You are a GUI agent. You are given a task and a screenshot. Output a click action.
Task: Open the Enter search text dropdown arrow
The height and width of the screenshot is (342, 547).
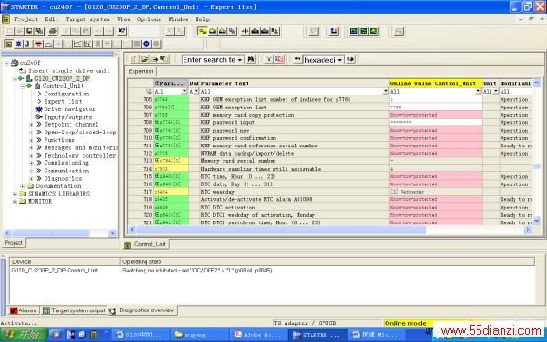240,60
